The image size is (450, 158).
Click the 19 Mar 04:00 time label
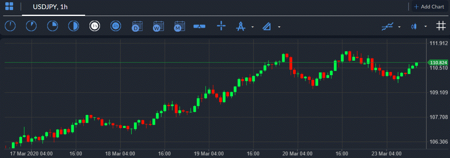point(209,154)
